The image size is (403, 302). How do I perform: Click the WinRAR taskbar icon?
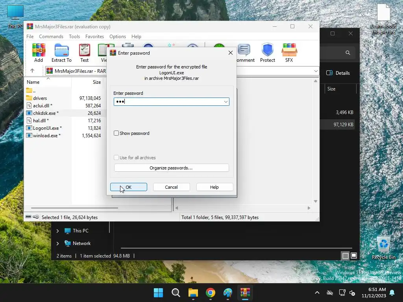[245, 293]
